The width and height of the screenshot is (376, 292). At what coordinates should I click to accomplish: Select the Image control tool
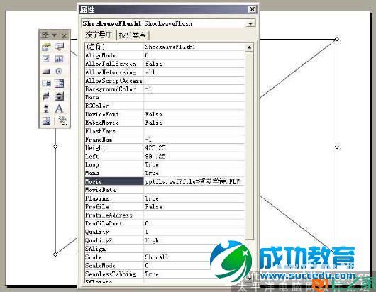click(46, 121)
